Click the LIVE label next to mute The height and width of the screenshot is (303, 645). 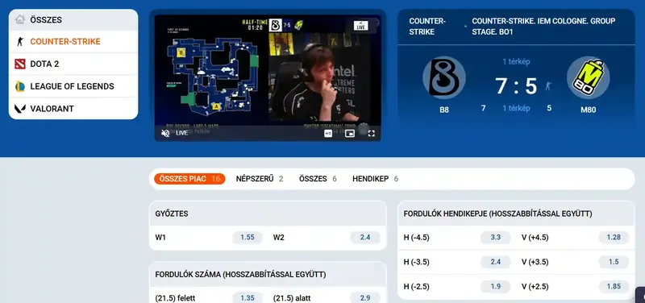tap(182, 133)
